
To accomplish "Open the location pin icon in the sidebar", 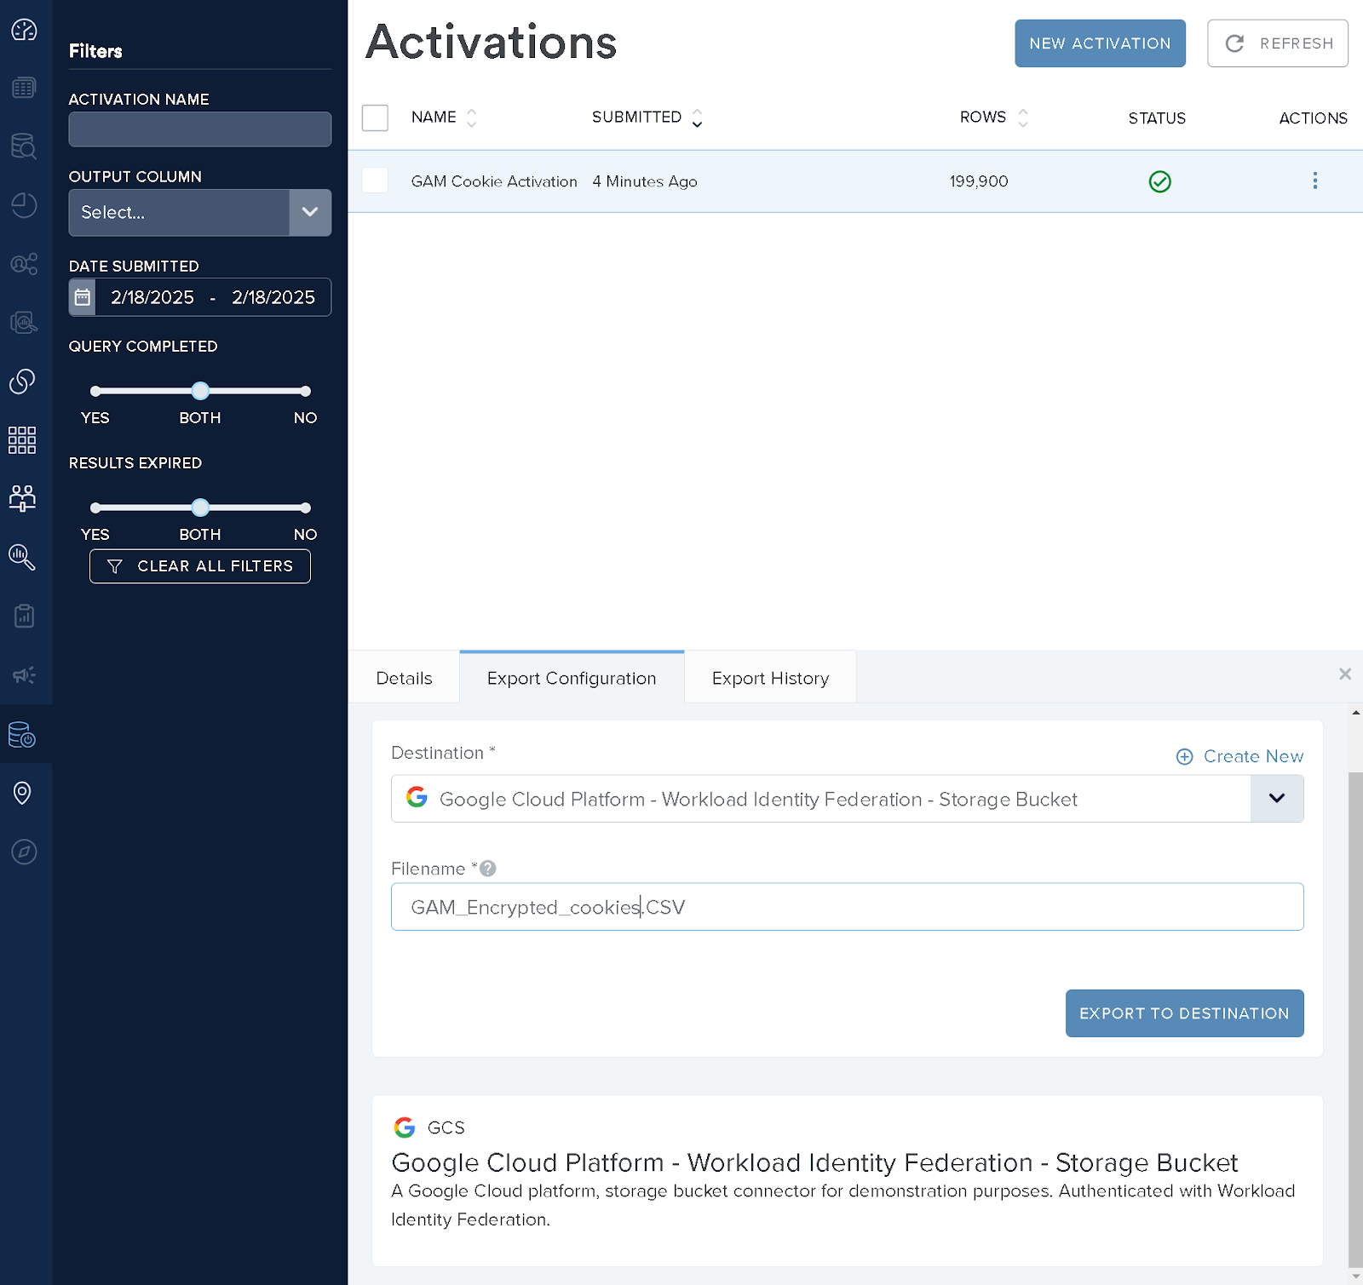I will pos(23,793).
